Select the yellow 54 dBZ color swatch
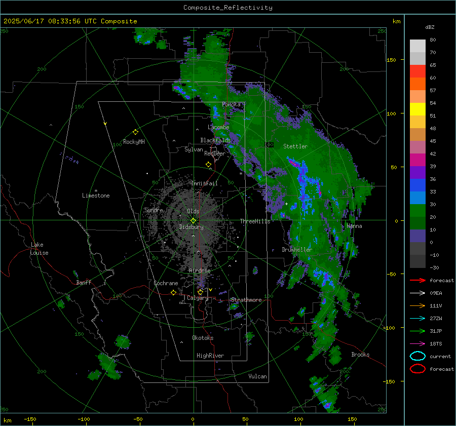456x426 pixels. 417,109
